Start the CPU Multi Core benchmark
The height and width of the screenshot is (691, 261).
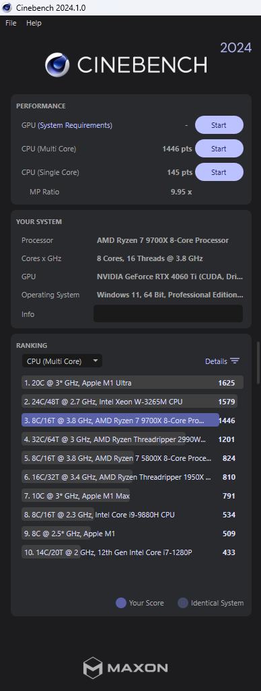(x=219, y=149)
